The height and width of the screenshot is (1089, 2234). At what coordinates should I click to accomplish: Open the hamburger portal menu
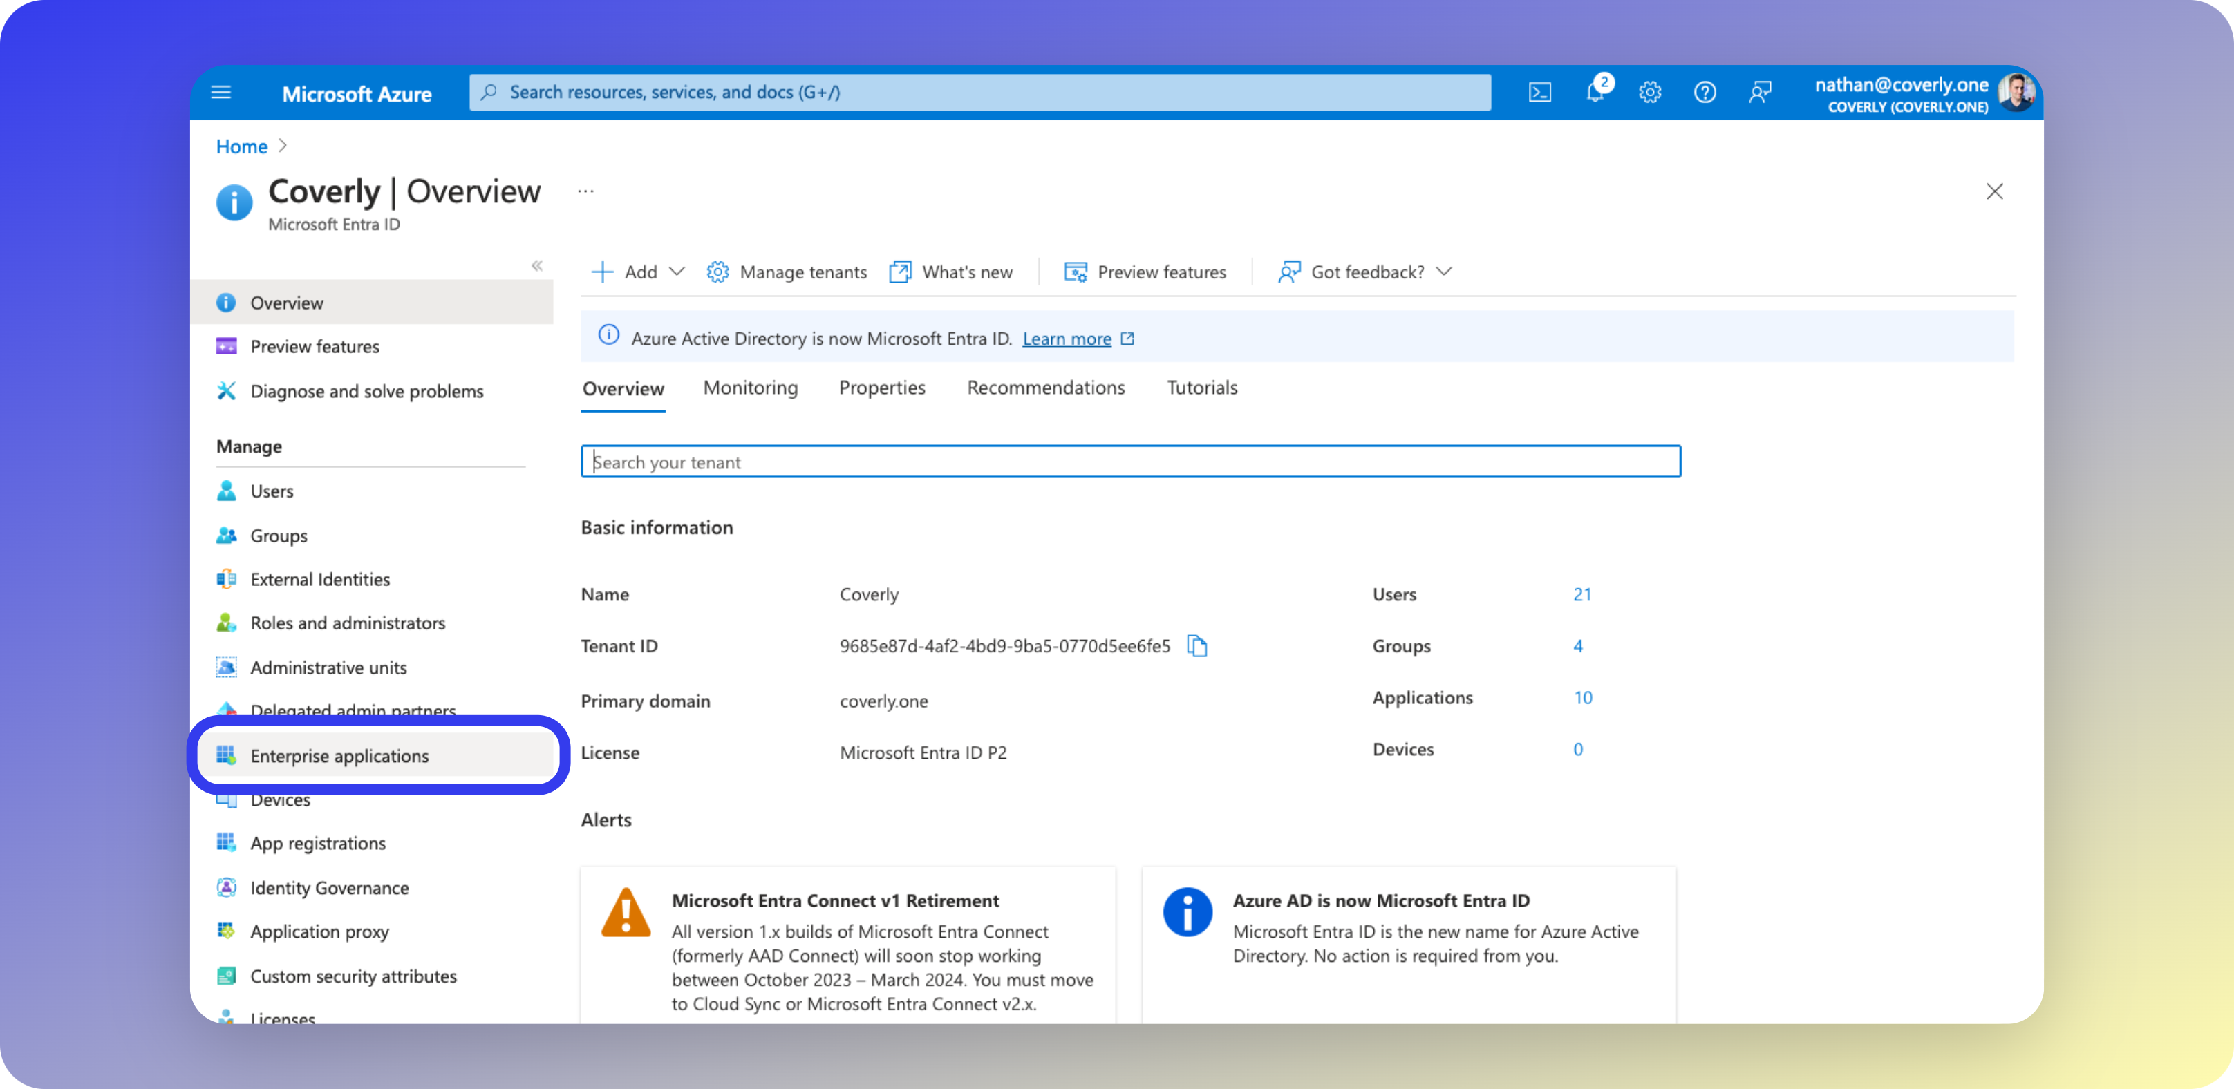coord(221,92)
